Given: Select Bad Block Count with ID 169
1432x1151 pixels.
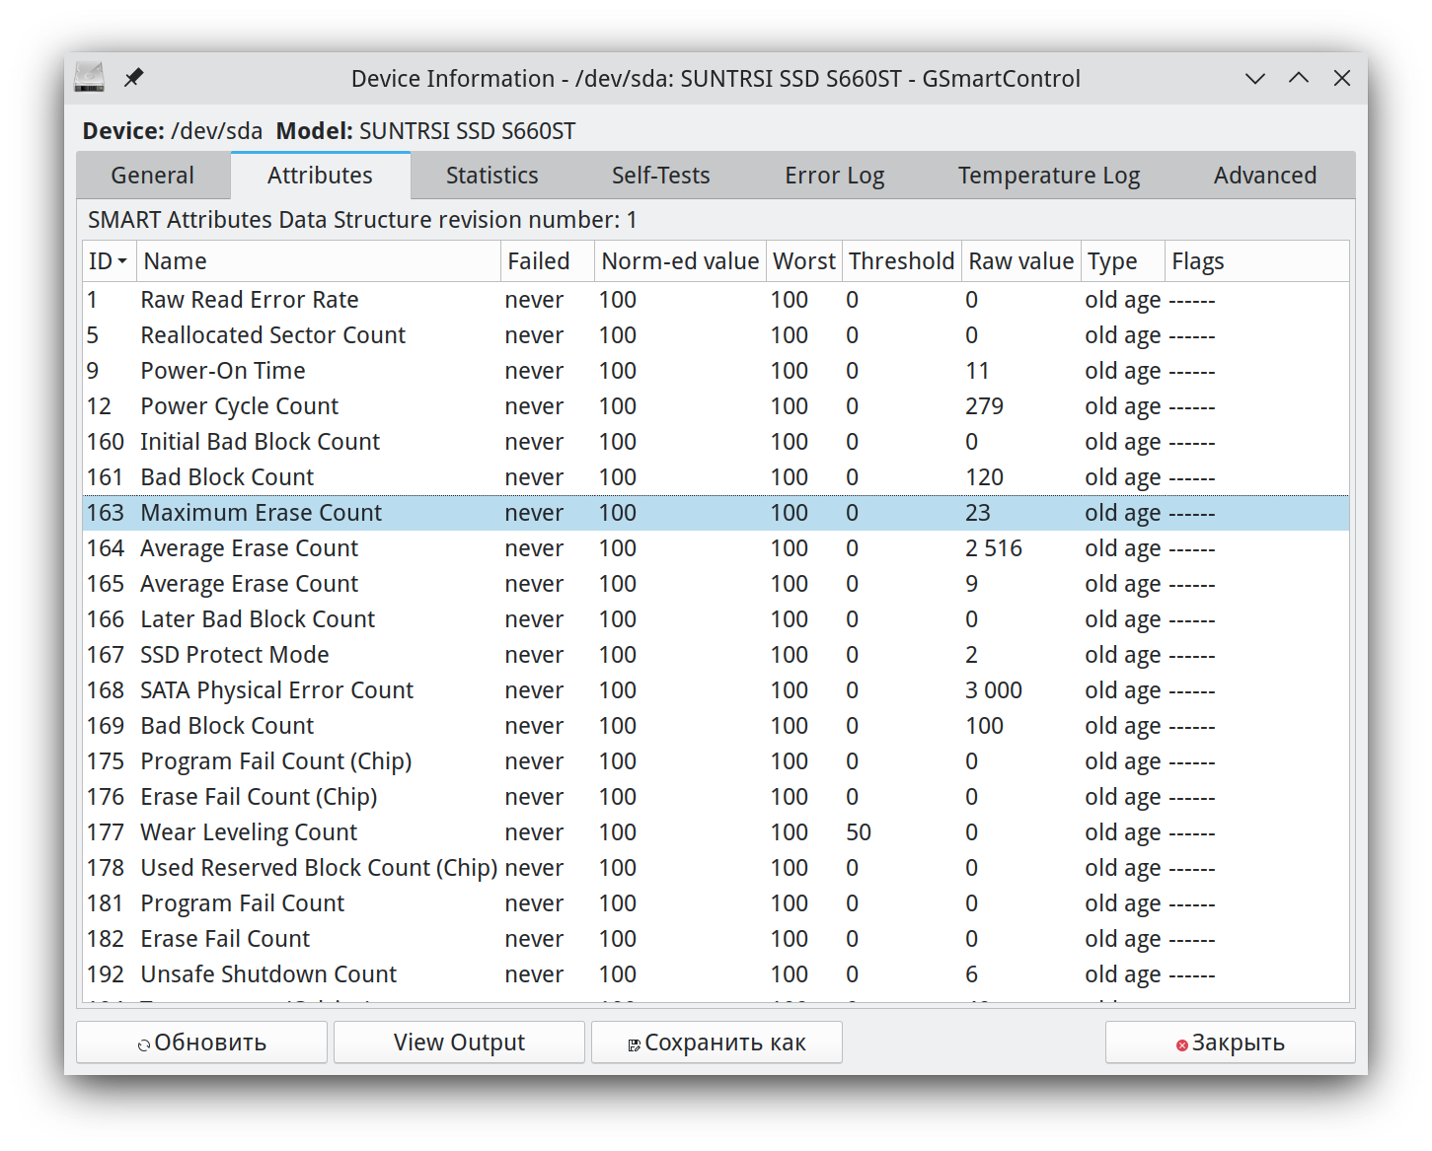Looking at the screenshot, I should point(716,726).
